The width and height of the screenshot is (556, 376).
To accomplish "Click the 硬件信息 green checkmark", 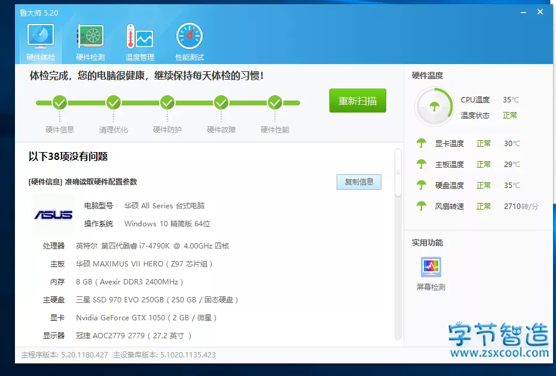I will pos(59,102).
